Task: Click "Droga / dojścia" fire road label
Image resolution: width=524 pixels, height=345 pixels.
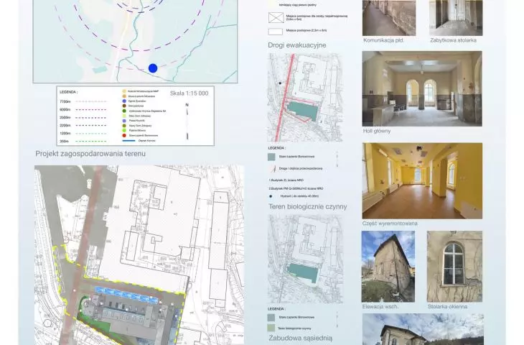Action: [x=301, y=169]
